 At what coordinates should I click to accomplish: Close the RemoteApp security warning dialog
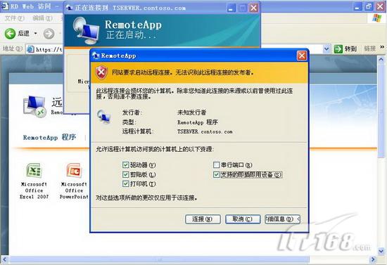tap(302, 56)
